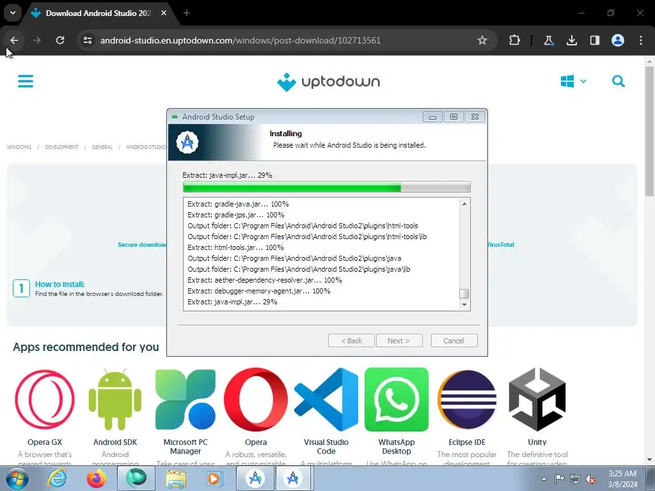The height and width of the screenshot is (491, 655).
Task: Select the 'Extract: html-tools.jar... 100%' log line
Action: pos(235,247)
